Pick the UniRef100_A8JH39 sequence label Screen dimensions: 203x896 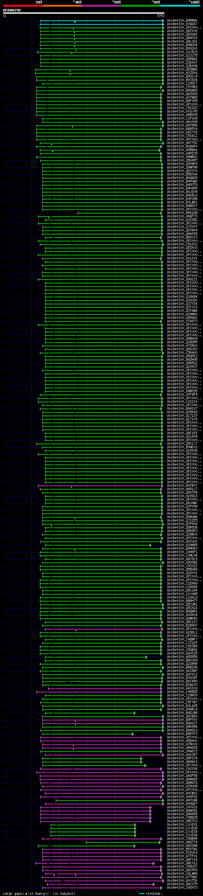182,122
